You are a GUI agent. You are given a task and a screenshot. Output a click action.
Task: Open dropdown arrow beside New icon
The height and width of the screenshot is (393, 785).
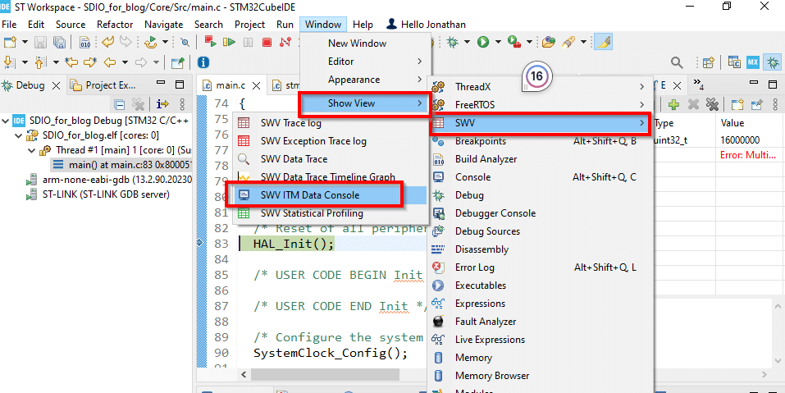[24, 43]
